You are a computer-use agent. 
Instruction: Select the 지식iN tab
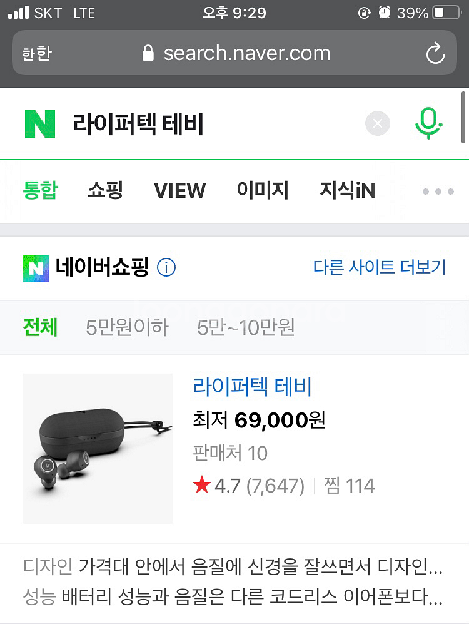pyautogui.click(x=348, y=190)
